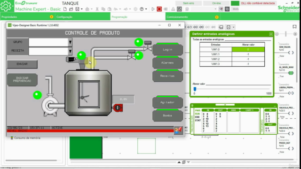Click the operation block tool icon

(229, 27)
